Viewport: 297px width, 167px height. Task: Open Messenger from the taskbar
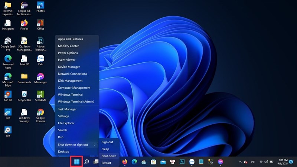pyautogui.click(x=220, y=162)
